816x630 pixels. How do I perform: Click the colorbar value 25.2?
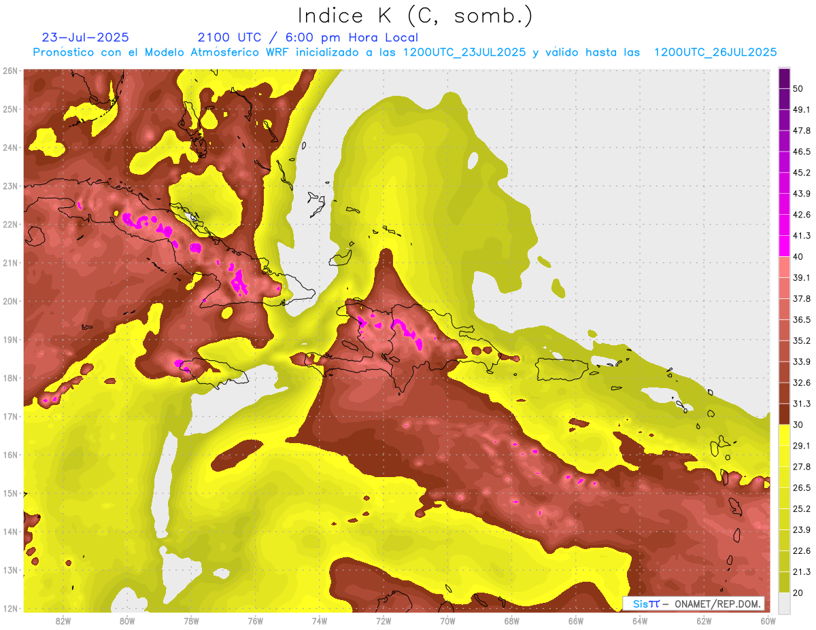pos(802,509)
